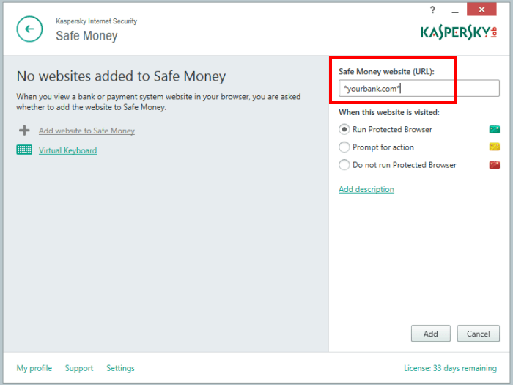The width and height of the screenshot is (513, 385).
Task: Close the Kaspersky window
Action: (481, 10)
